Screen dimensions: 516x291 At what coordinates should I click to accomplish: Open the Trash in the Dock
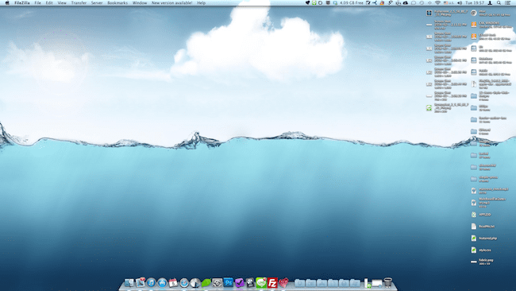(388, 282)
